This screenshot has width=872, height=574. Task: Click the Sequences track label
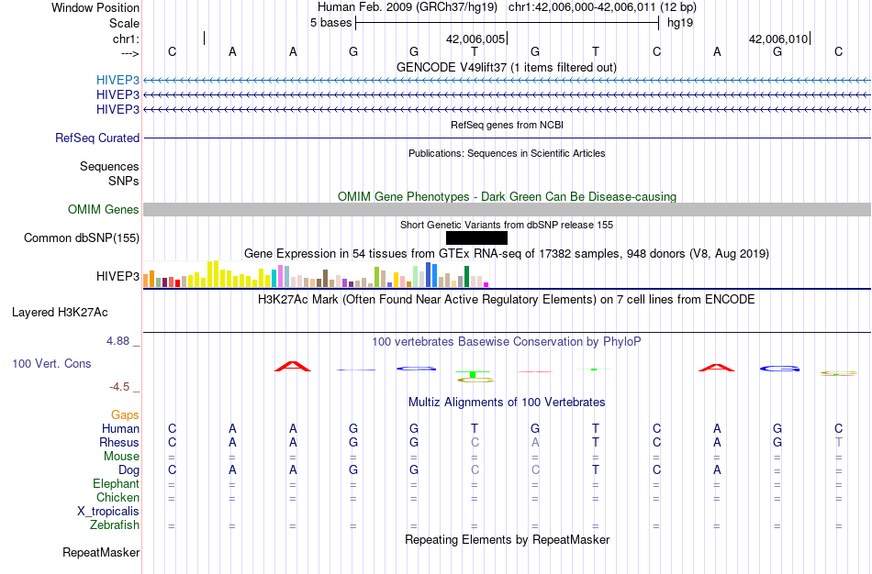(109, 166)
